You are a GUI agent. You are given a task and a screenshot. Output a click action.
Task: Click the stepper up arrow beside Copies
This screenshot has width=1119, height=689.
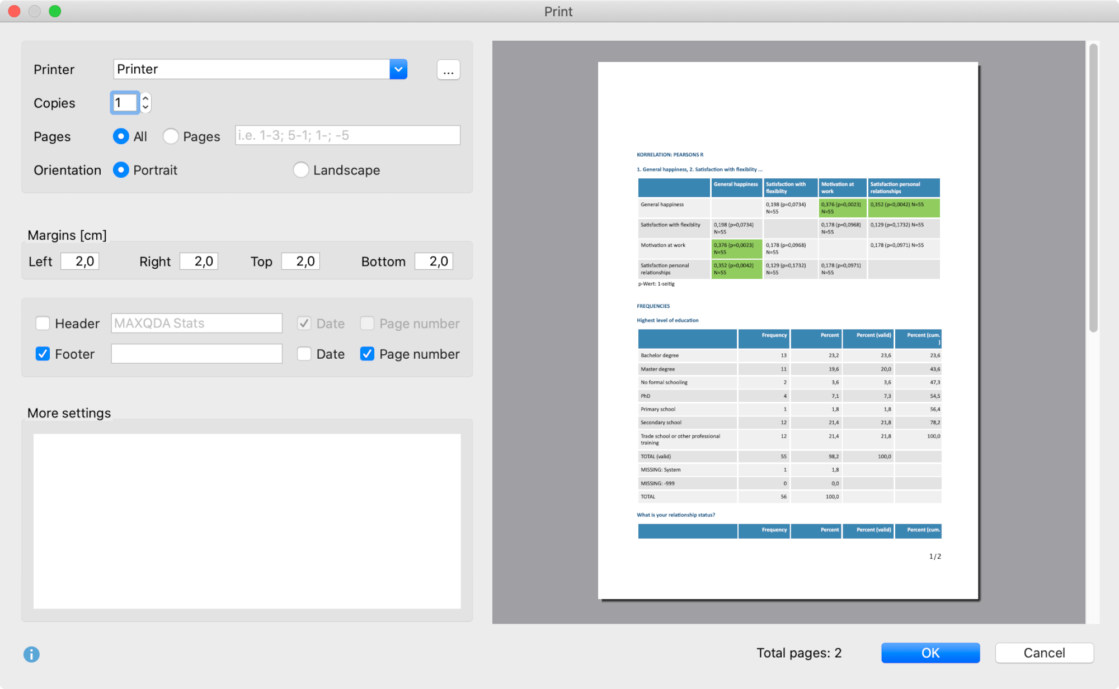click(145, 98)
